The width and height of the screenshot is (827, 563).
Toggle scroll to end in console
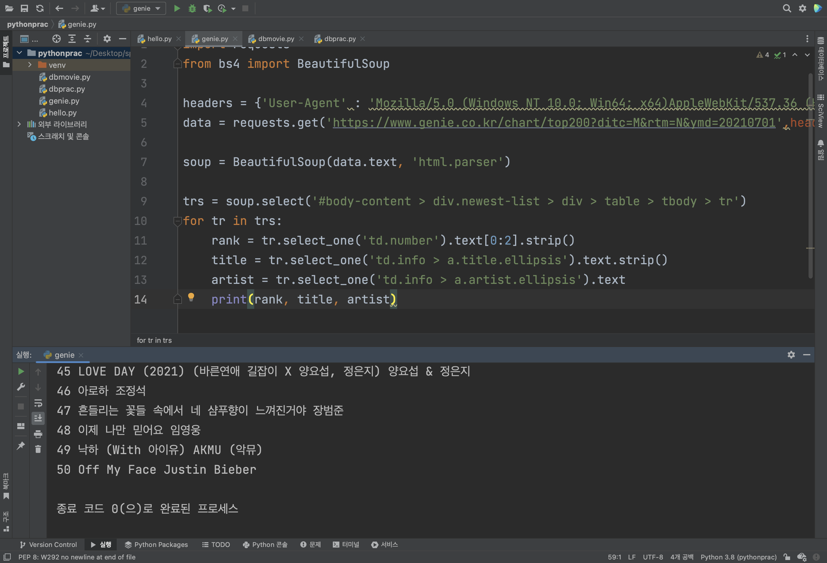coord(38,418)
